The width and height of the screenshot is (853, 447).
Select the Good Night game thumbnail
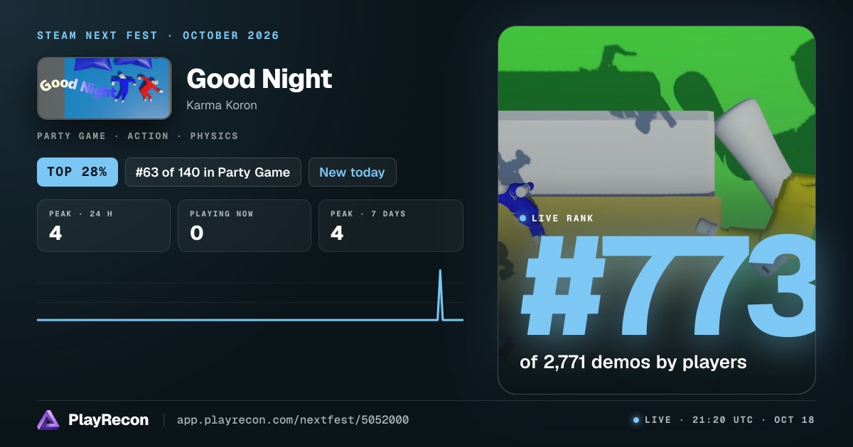(x=104, y=88)
